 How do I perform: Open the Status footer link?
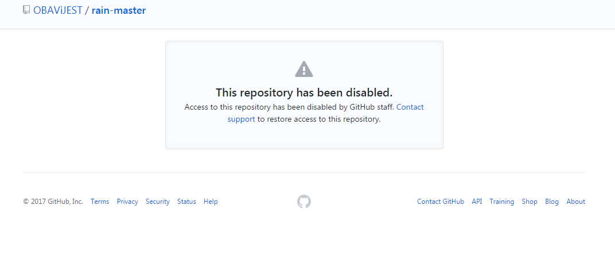pos(186,202)
